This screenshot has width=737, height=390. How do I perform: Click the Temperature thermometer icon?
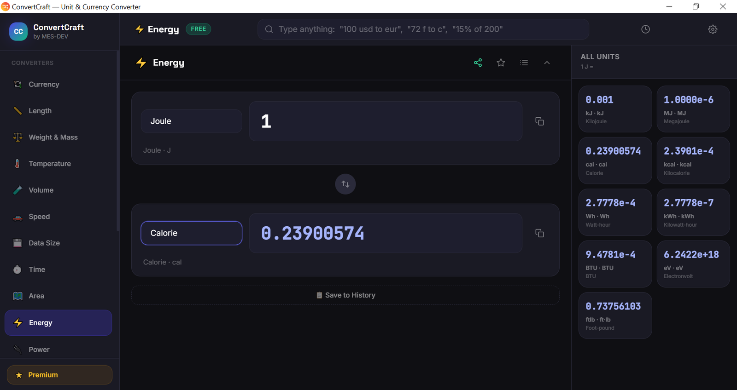pyautogui.click(x=18, y=164)
